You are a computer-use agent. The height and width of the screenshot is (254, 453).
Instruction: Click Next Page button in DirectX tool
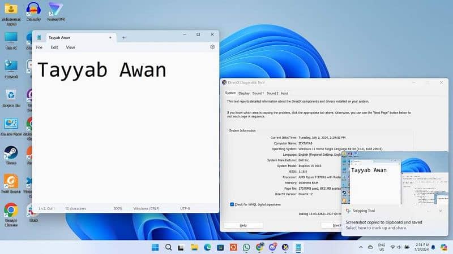332,225
